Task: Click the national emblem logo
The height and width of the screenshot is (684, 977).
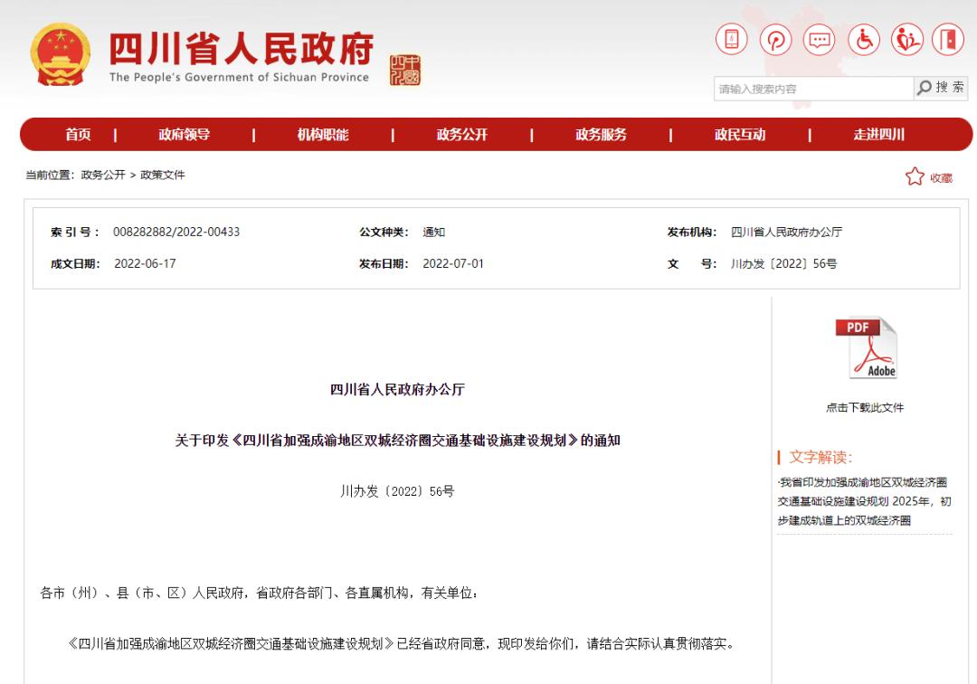Action: 61,54
